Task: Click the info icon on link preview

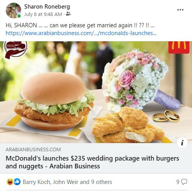Action: [182, 143]
